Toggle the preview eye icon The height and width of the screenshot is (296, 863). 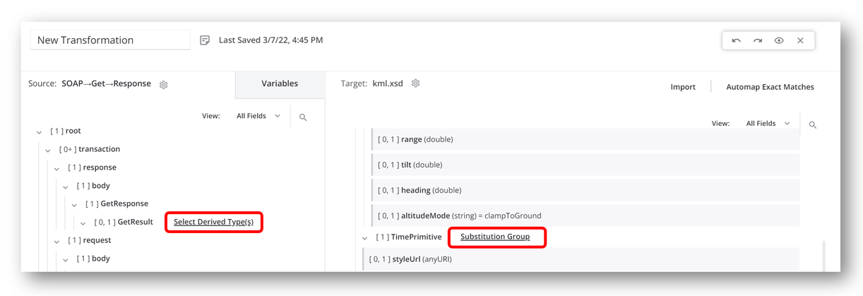pos(779,41)
